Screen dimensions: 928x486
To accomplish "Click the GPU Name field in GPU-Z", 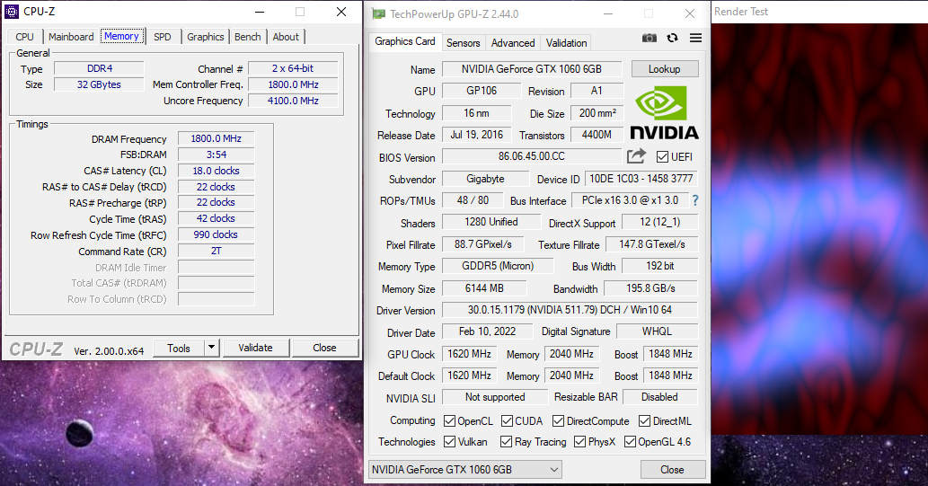I will (532, 68).
